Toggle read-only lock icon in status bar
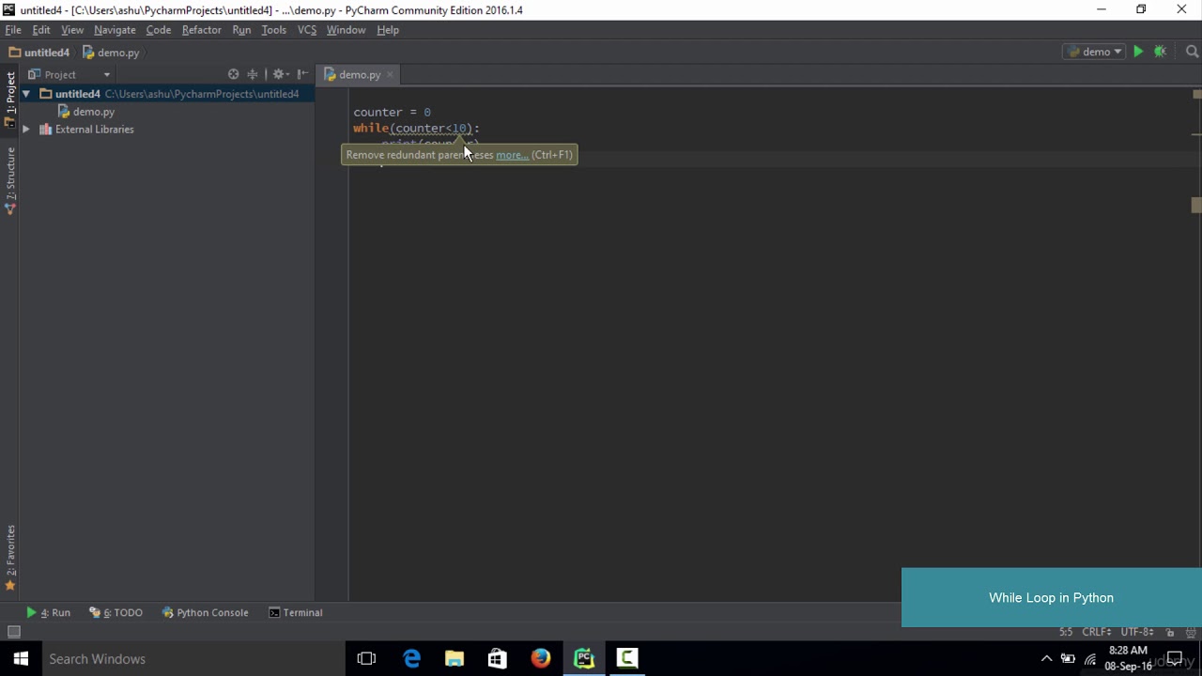 click(x=1170, y=632)
